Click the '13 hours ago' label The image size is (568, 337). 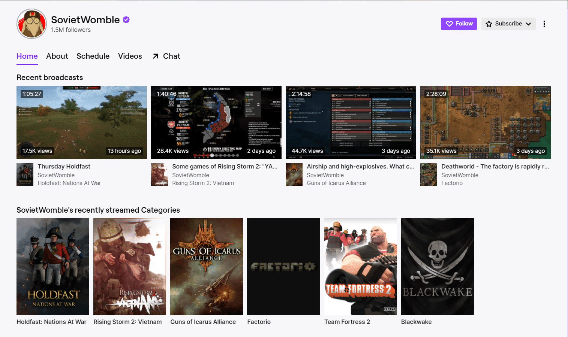[124, 151]
